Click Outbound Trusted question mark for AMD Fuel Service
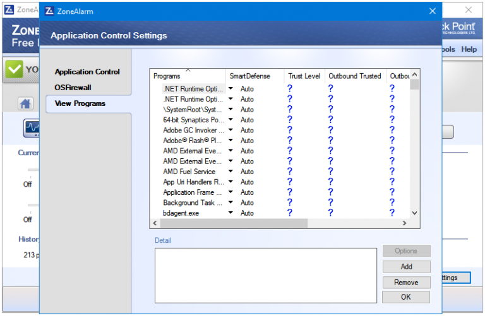This screenshot has height=316, width=485. coord(330,171)
